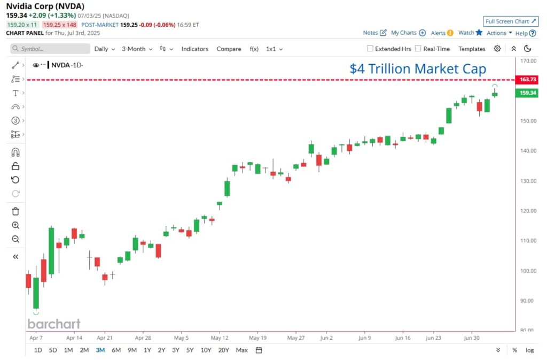This screenshot has height=360, width=547.
Task: Open chart settings gear
Action: coord(497,49)
